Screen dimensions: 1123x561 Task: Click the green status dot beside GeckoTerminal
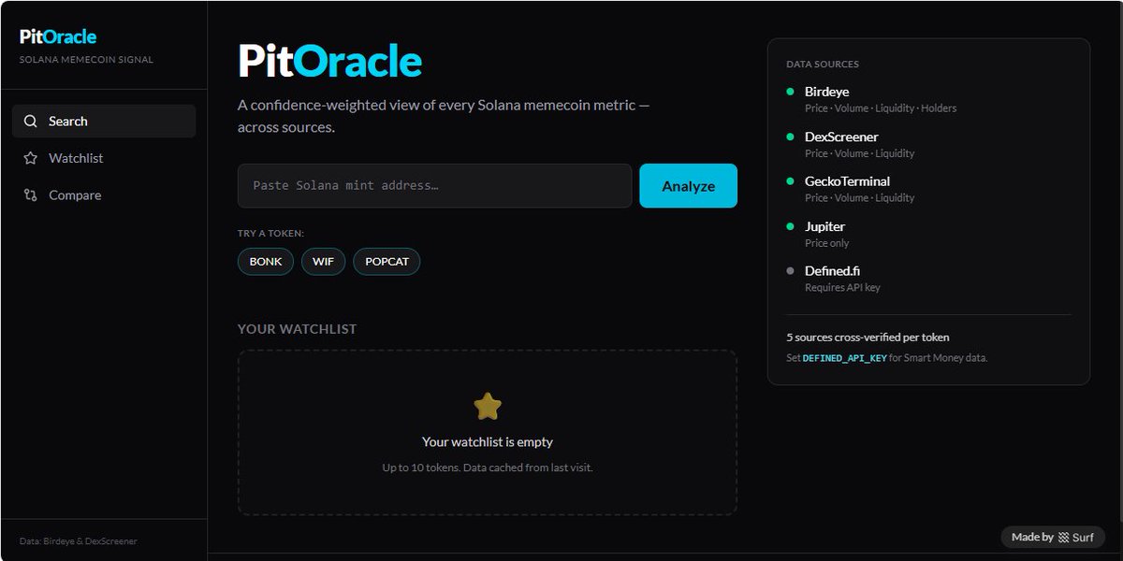pyautogui.click(x=791, y=181)
